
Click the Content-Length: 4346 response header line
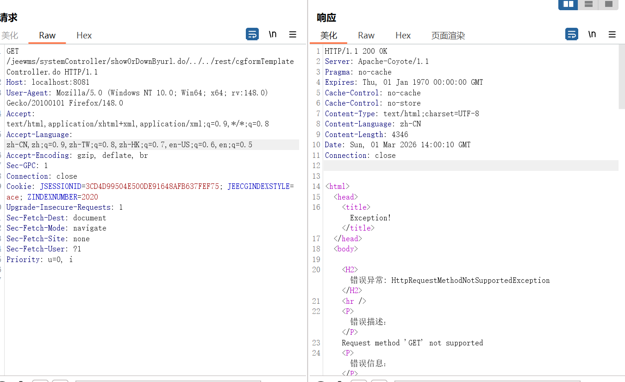point(367,135)
